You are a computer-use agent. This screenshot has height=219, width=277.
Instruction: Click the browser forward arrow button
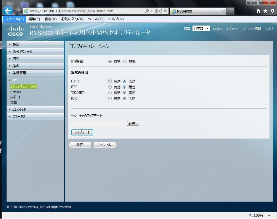coord(18,11)
